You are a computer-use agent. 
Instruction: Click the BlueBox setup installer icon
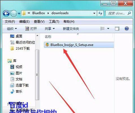pos(47,45)
